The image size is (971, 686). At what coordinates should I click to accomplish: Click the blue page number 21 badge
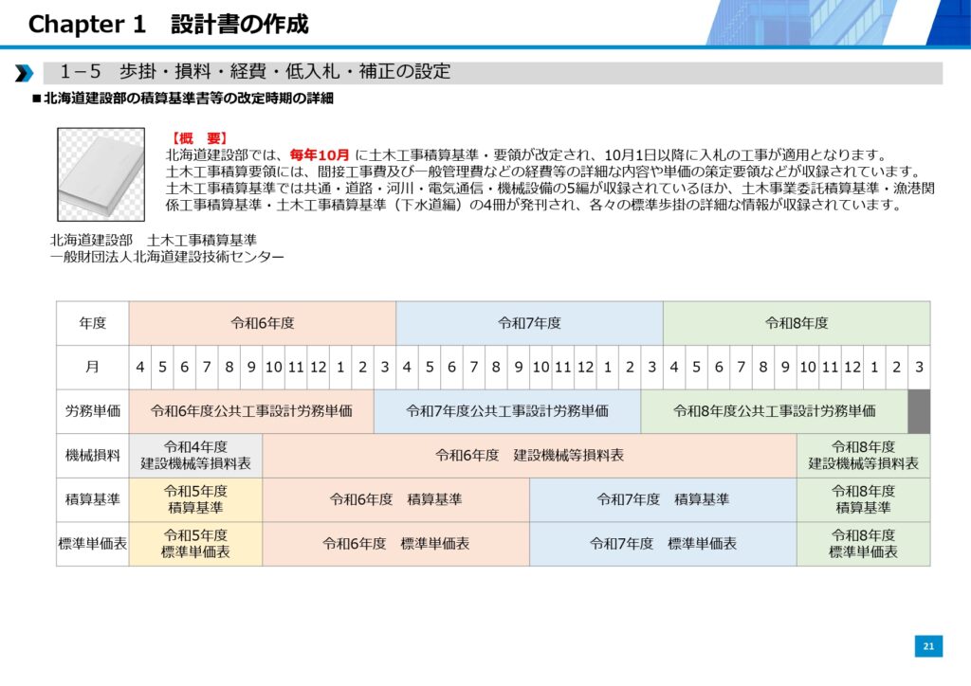(928, 646)
